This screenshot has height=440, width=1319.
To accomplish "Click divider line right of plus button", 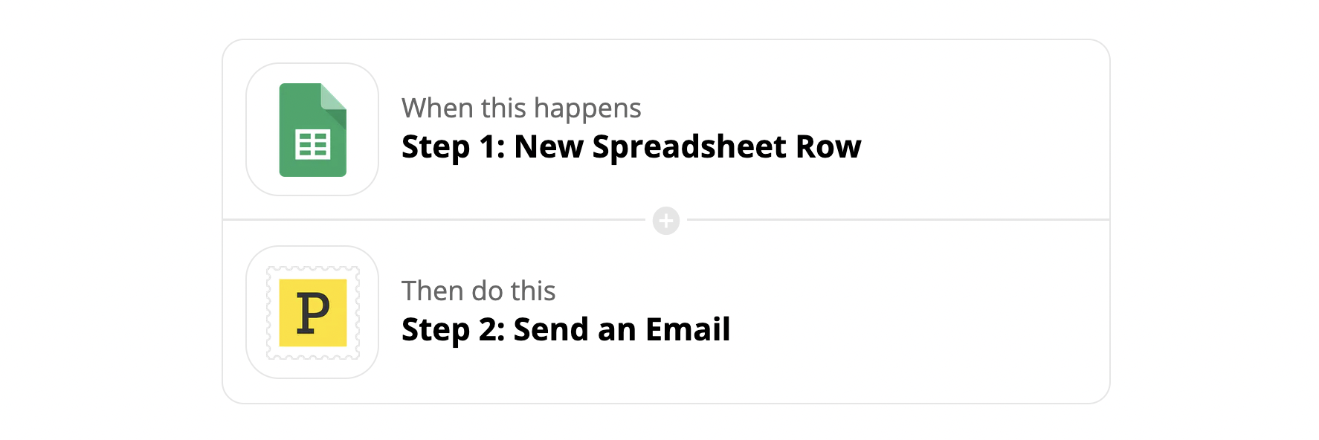I will point(892,220).
